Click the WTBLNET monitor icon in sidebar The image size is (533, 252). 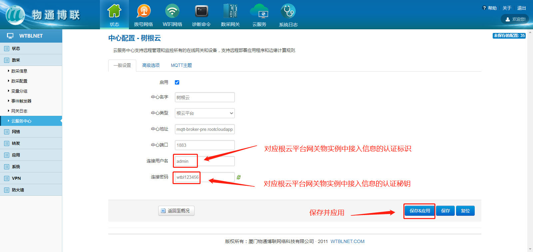10,36
